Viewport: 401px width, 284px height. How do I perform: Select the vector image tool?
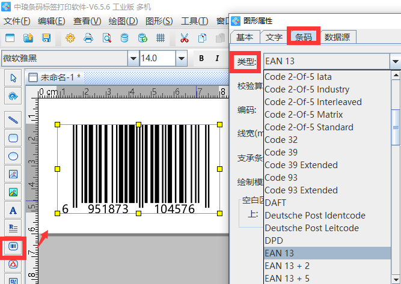coord(13,174)
